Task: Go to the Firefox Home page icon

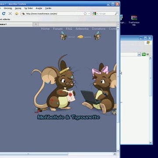Action: (x=17, y=14)
